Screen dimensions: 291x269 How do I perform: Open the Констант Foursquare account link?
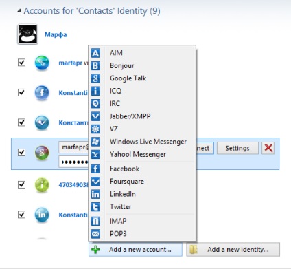(73, 122)
